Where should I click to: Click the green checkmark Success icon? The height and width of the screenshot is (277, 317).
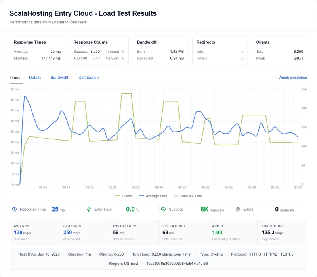(163, 209)
